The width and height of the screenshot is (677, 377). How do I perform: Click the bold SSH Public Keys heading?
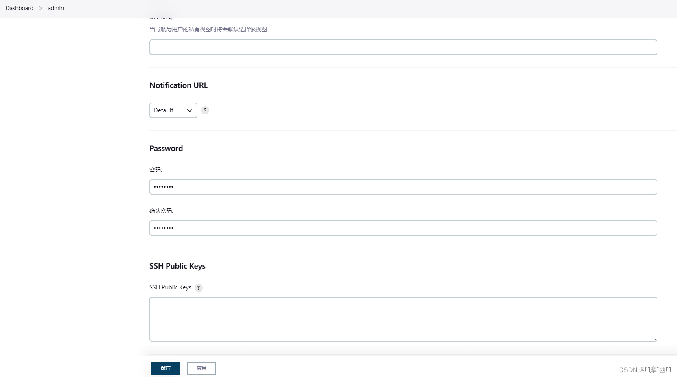point(177,266)
